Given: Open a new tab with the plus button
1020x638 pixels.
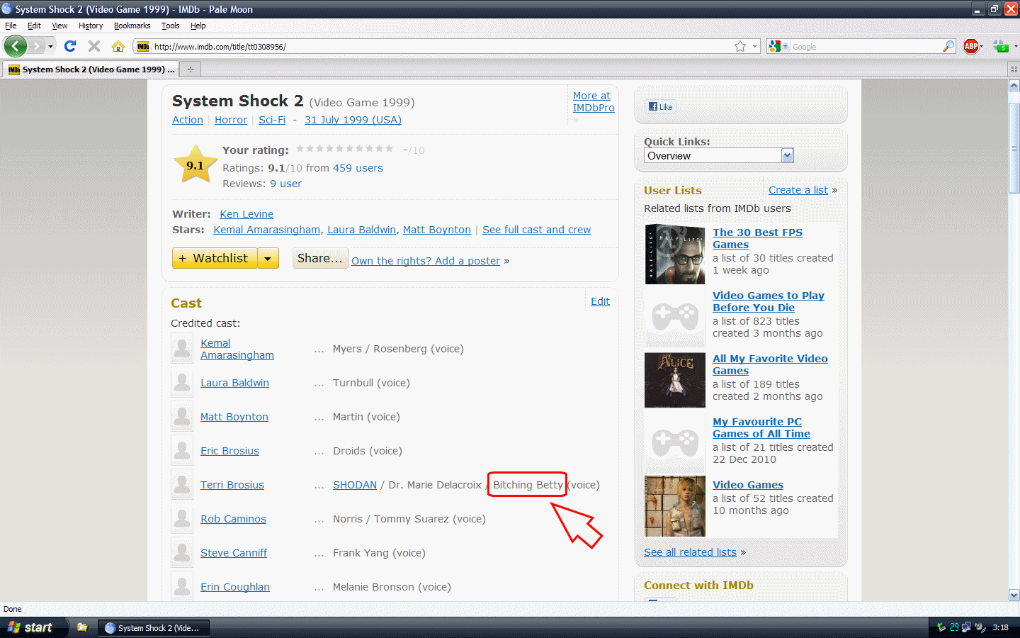Looking at the screenshot, I should 190,69.
